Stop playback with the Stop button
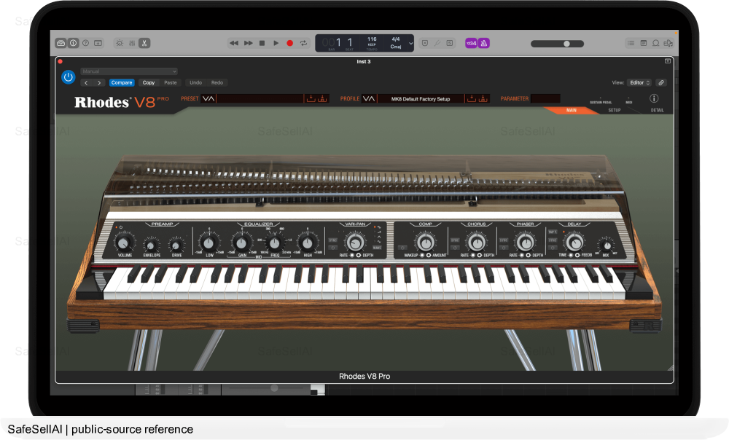This screenshot has width=729, height=440. click(x=262, y=43)
